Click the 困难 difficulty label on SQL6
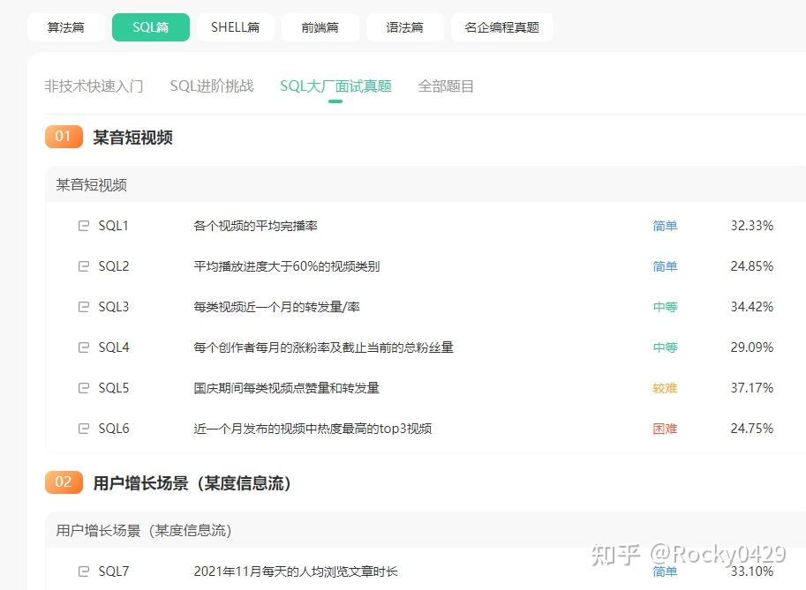806x590 pixels. coord(664,429)
